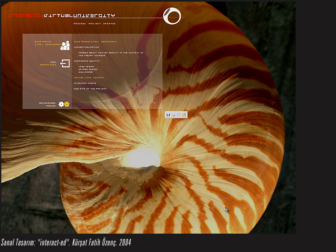
Task: Click the semester group people icon
Action: tap(65, 46)
